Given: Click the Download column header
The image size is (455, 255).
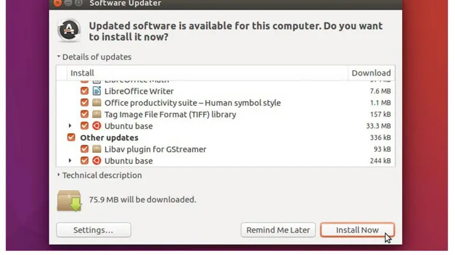Looking at the screenshot, I should coord(371,73).
